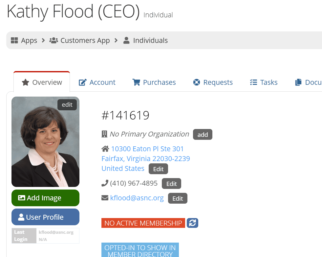Go to the Requests tab
The image size is (322, 257).
213,82
